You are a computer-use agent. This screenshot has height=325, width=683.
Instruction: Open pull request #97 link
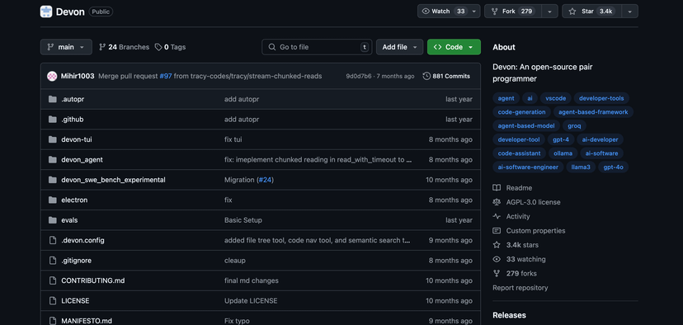(166, 76)
